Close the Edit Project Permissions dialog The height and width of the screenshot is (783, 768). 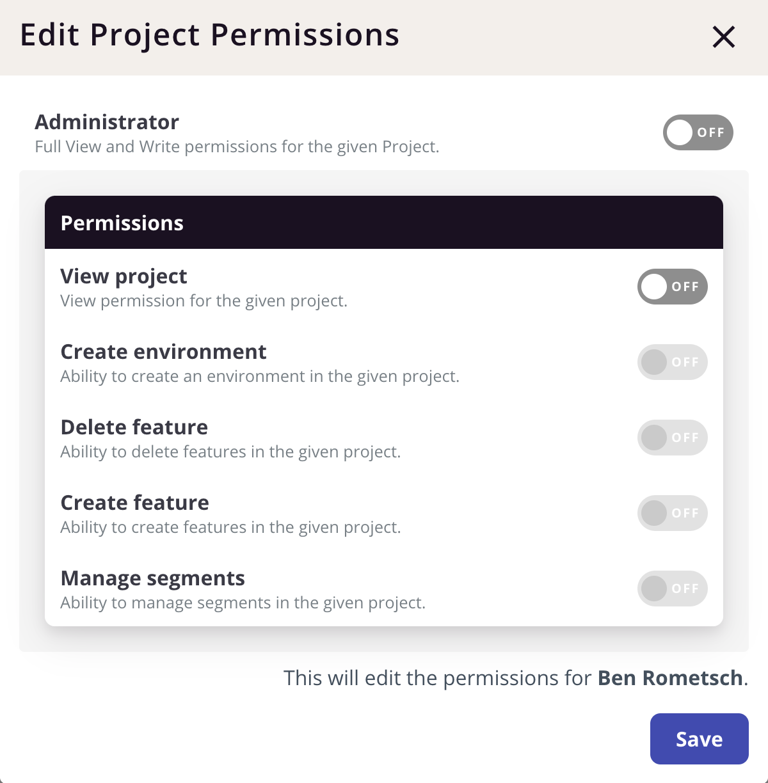click(x=724, y=37)
